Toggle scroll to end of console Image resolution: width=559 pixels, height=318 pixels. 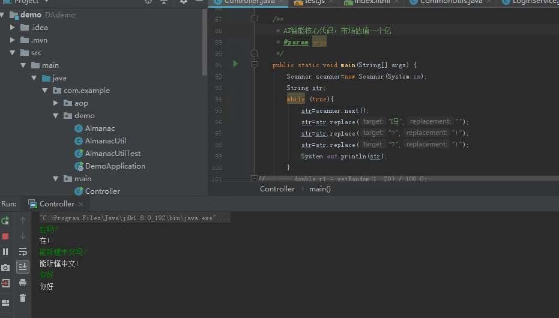(23, 267)
